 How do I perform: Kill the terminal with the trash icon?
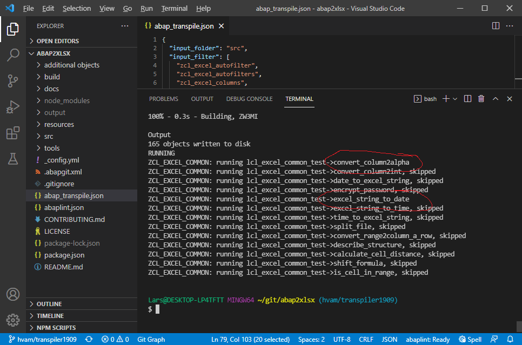pyautogui.click(x=481, y=99)
